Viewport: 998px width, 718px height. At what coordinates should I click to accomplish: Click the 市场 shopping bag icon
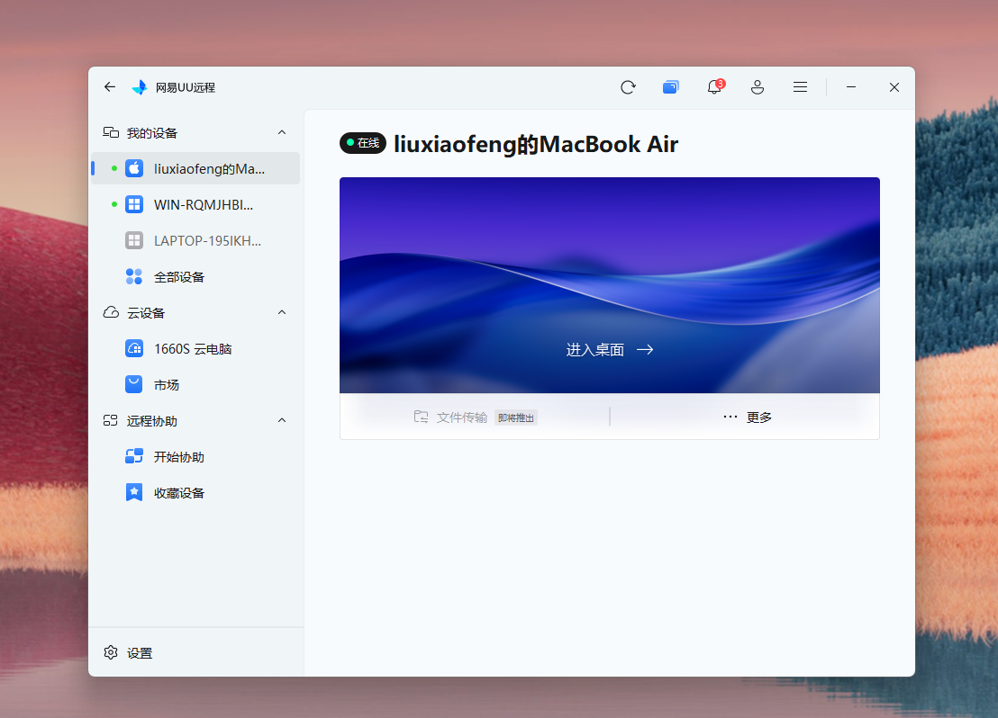(x=134, y=385)
